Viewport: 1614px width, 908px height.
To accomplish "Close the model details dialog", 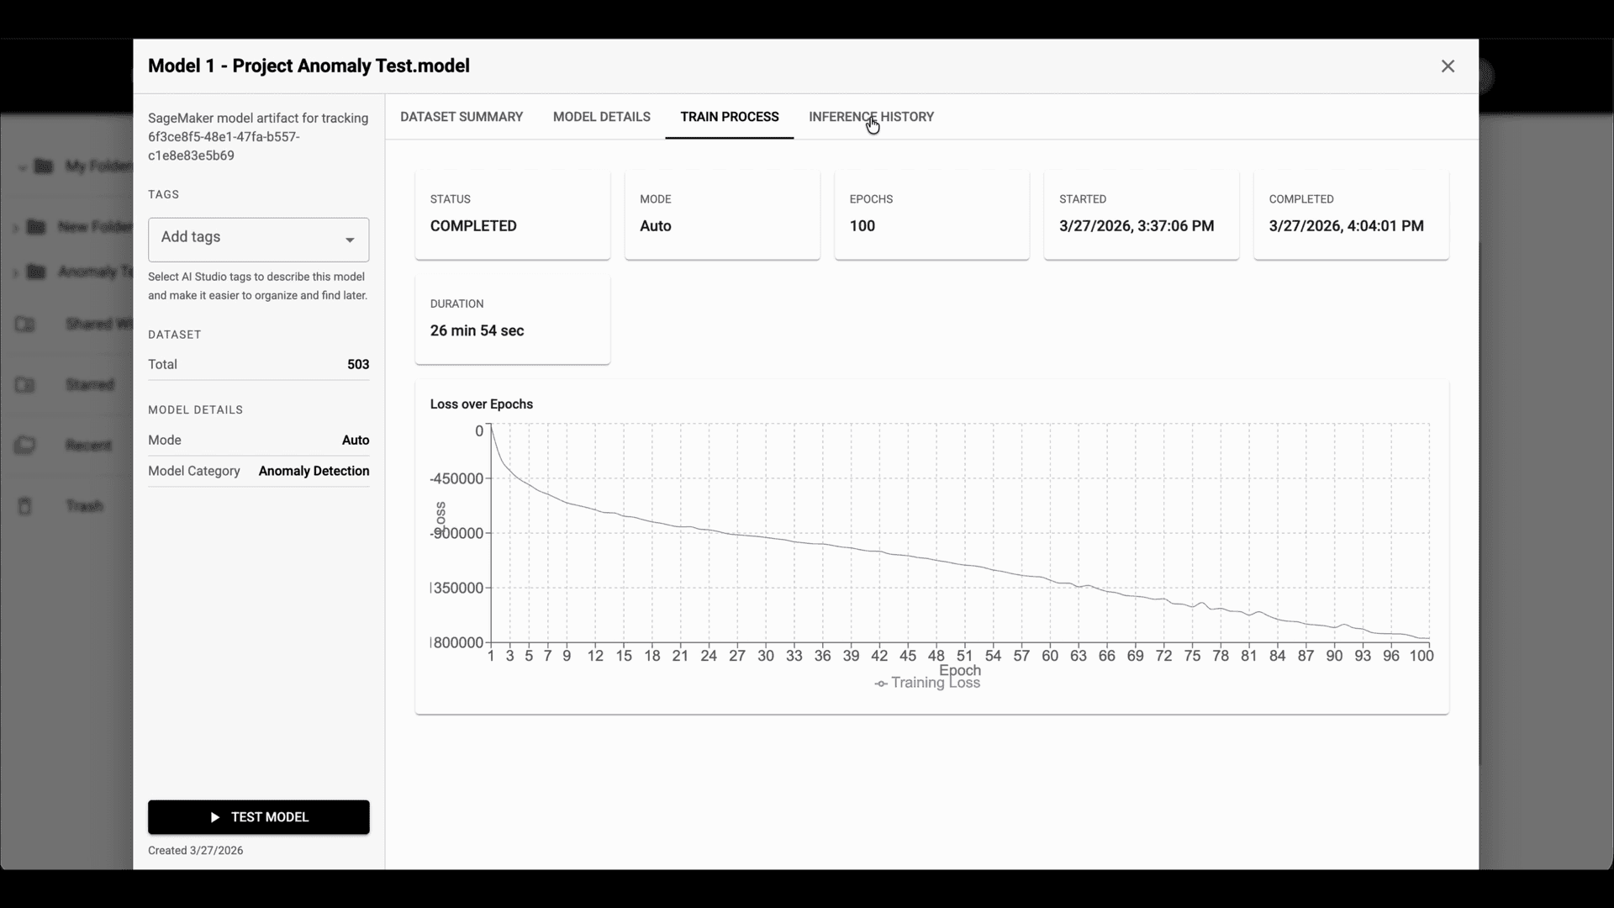I will coord(1448,66).
